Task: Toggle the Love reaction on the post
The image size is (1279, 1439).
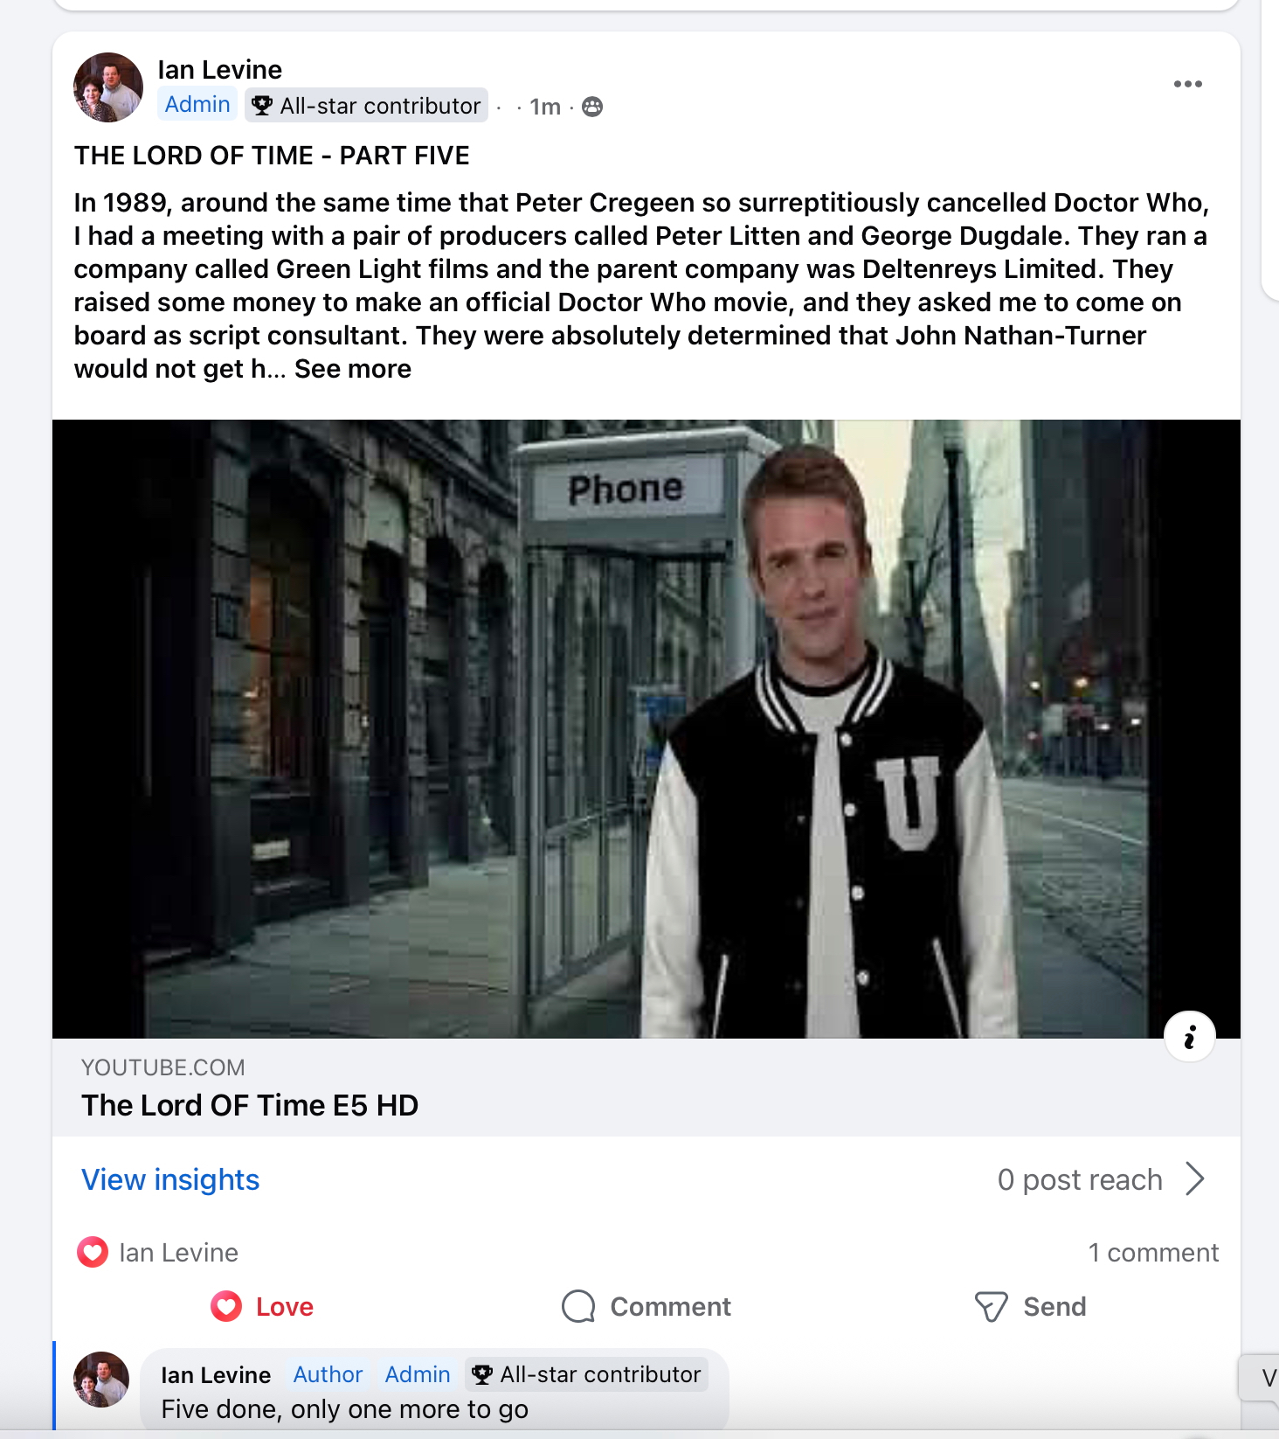Action: click(262, 1306)
